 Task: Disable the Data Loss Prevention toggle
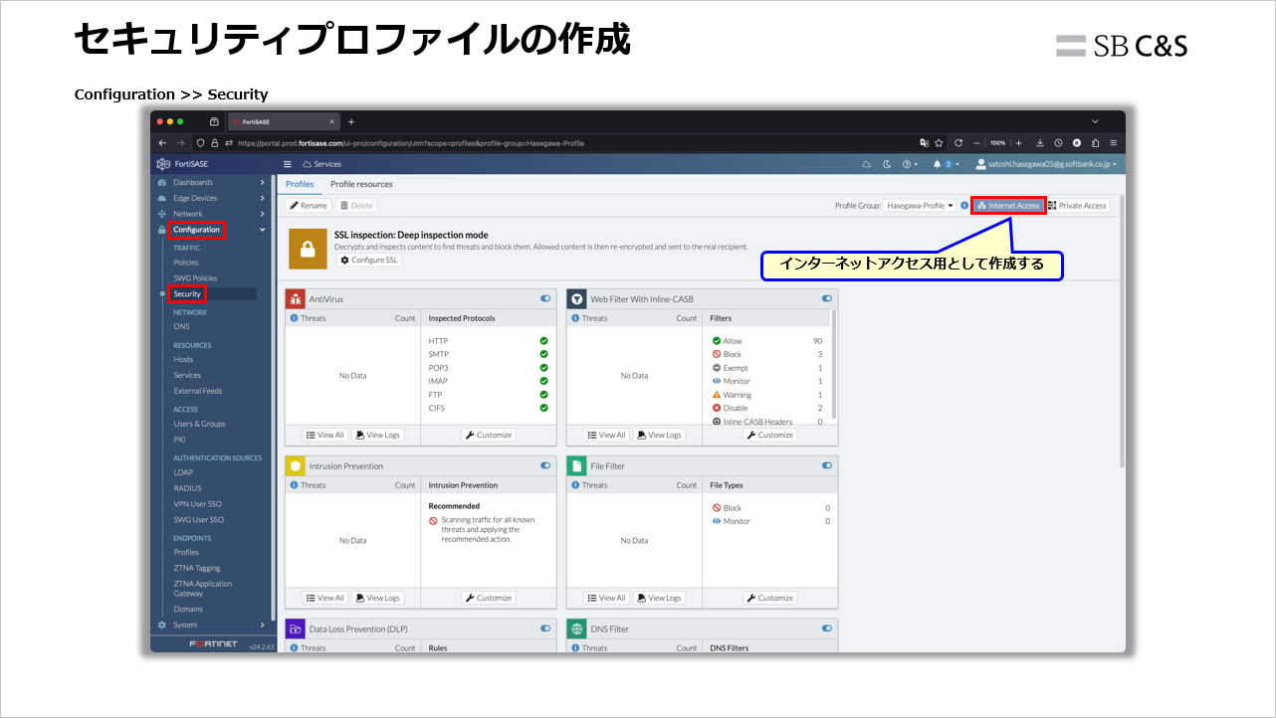click(x=545, y=628)
